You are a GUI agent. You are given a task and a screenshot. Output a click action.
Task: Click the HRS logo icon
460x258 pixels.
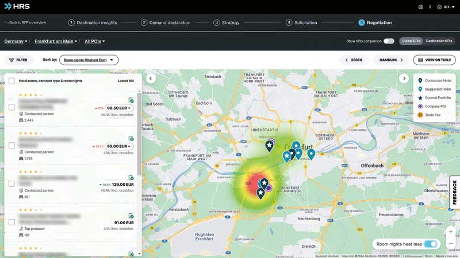point(8,6)
